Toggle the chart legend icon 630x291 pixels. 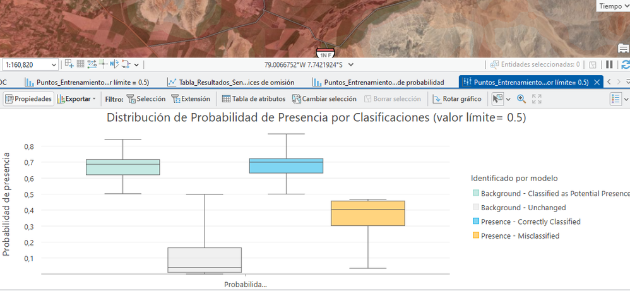615,98
